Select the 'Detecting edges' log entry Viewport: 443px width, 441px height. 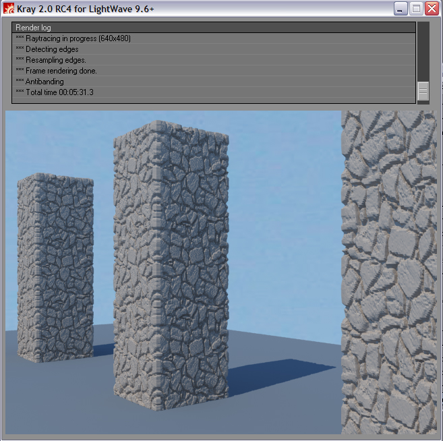click(52, 49)
